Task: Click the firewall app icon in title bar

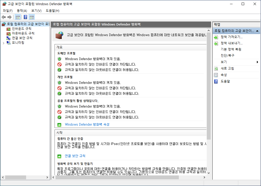Action: pyautogui.click(x=4, y=4)
